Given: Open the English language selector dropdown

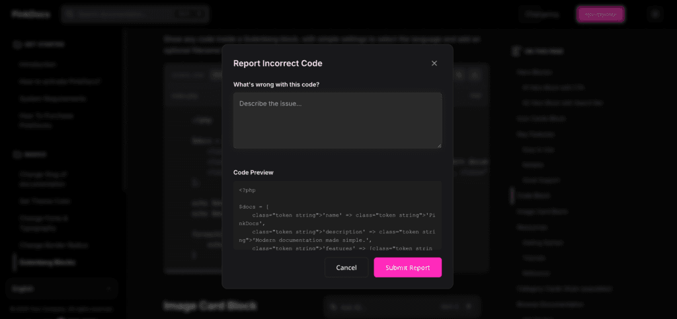Looking at the screenshot, I should (61, 289).
